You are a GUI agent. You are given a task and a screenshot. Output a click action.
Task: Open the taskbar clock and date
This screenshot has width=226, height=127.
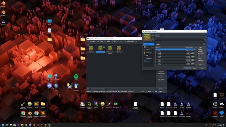coord(220,125)
